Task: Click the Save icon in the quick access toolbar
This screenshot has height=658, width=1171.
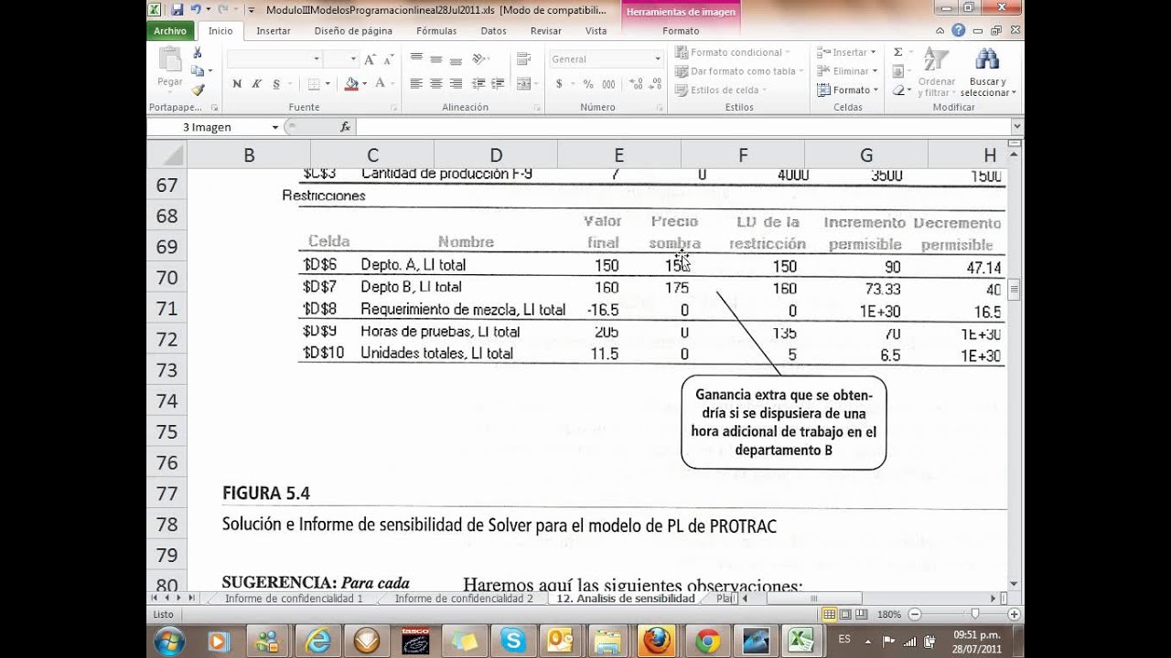Action: pos(177,9)
